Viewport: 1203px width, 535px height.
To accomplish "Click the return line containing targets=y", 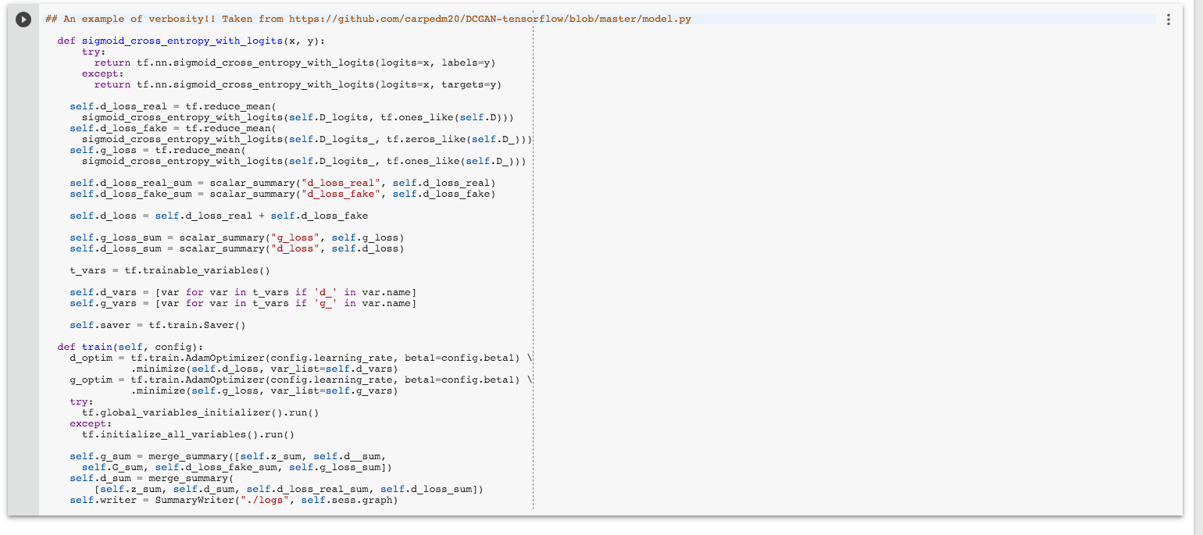I will pyautogui.click(x=298, y=84).
